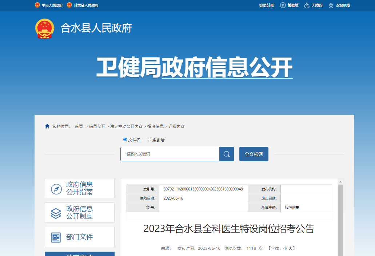Image resolution: width=375 pixels, height=256 pixels.
Task: Go to 信息公开 in the breadcrumb
Action: coord(97,126)
